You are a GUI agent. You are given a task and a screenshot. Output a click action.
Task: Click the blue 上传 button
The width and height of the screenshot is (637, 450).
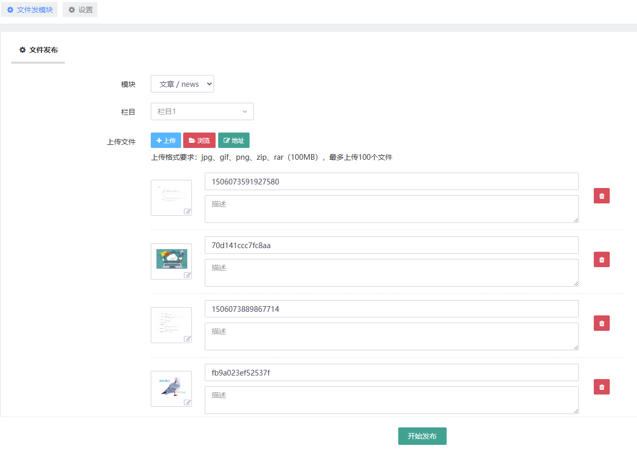(x=166, y=140)
